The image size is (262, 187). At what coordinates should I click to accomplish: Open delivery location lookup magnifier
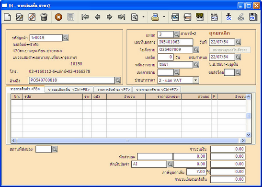coord(55,149)
